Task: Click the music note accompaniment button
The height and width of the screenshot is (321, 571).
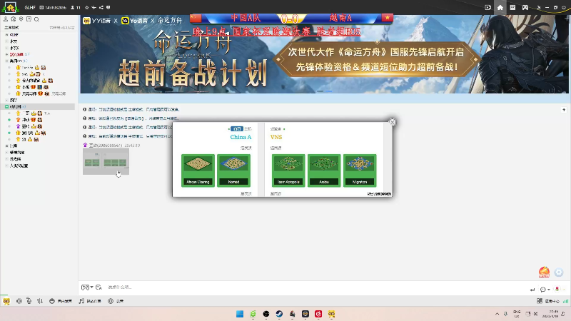Action: [x=90, y=301]
